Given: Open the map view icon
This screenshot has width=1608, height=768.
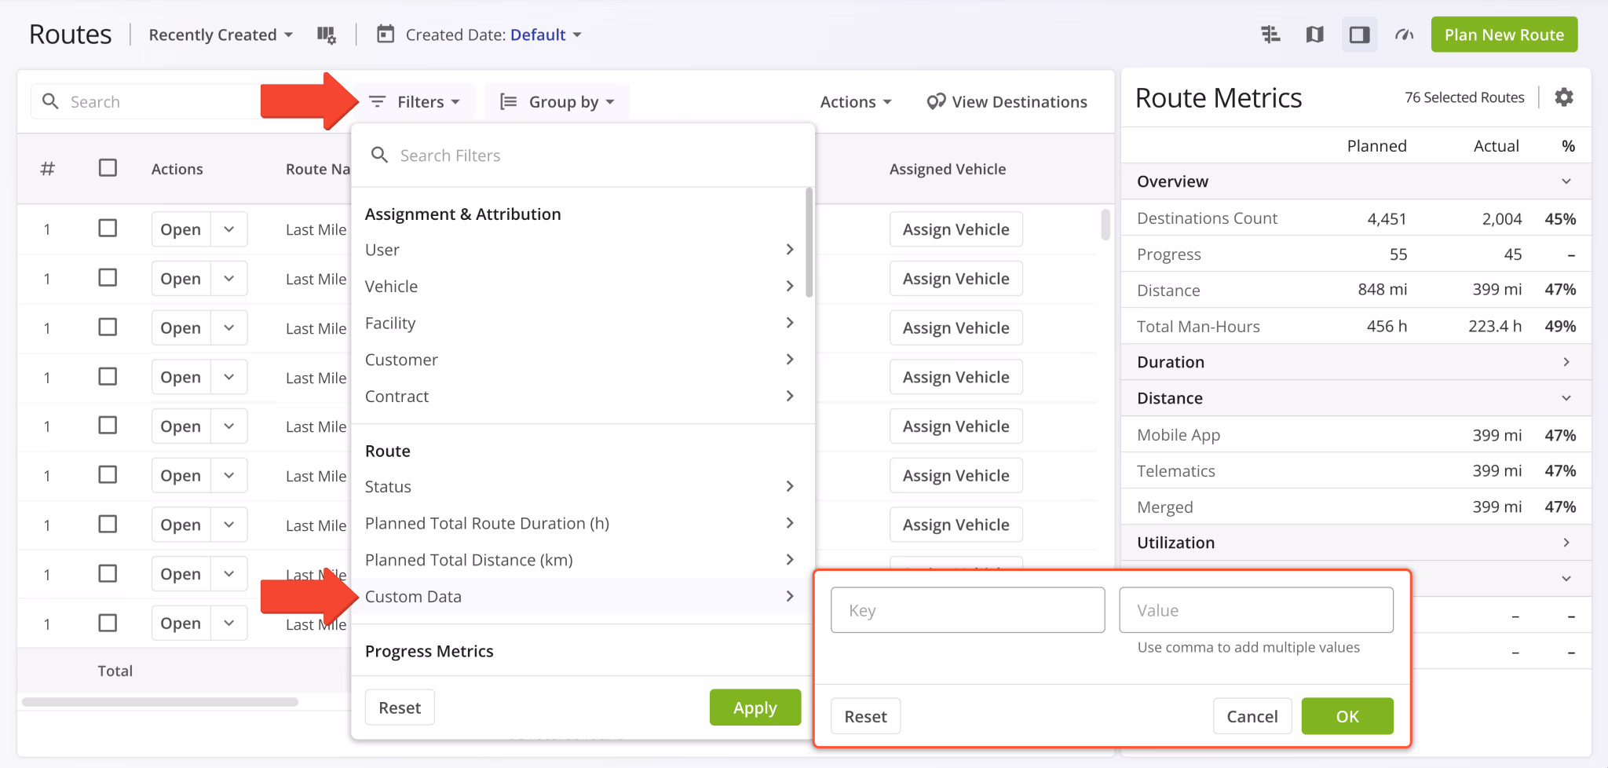Looking at the screenshot, I should tap(1314, 34).
